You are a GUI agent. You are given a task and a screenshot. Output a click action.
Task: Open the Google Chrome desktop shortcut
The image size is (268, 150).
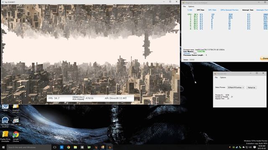tap(16, 136)
